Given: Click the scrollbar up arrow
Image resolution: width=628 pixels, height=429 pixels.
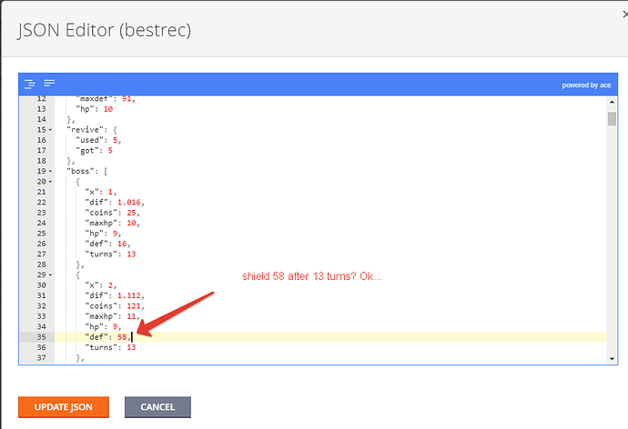Looking at the screenshot, I should pyautogui.click(x=612, y=100).
